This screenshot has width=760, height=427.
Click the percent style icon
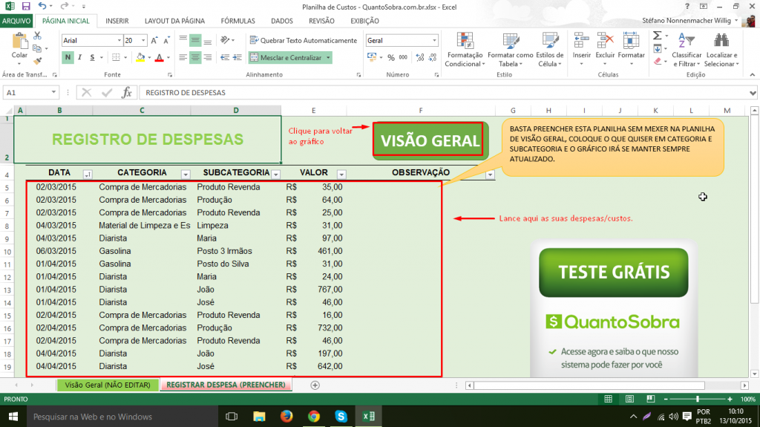coord(391,57)
